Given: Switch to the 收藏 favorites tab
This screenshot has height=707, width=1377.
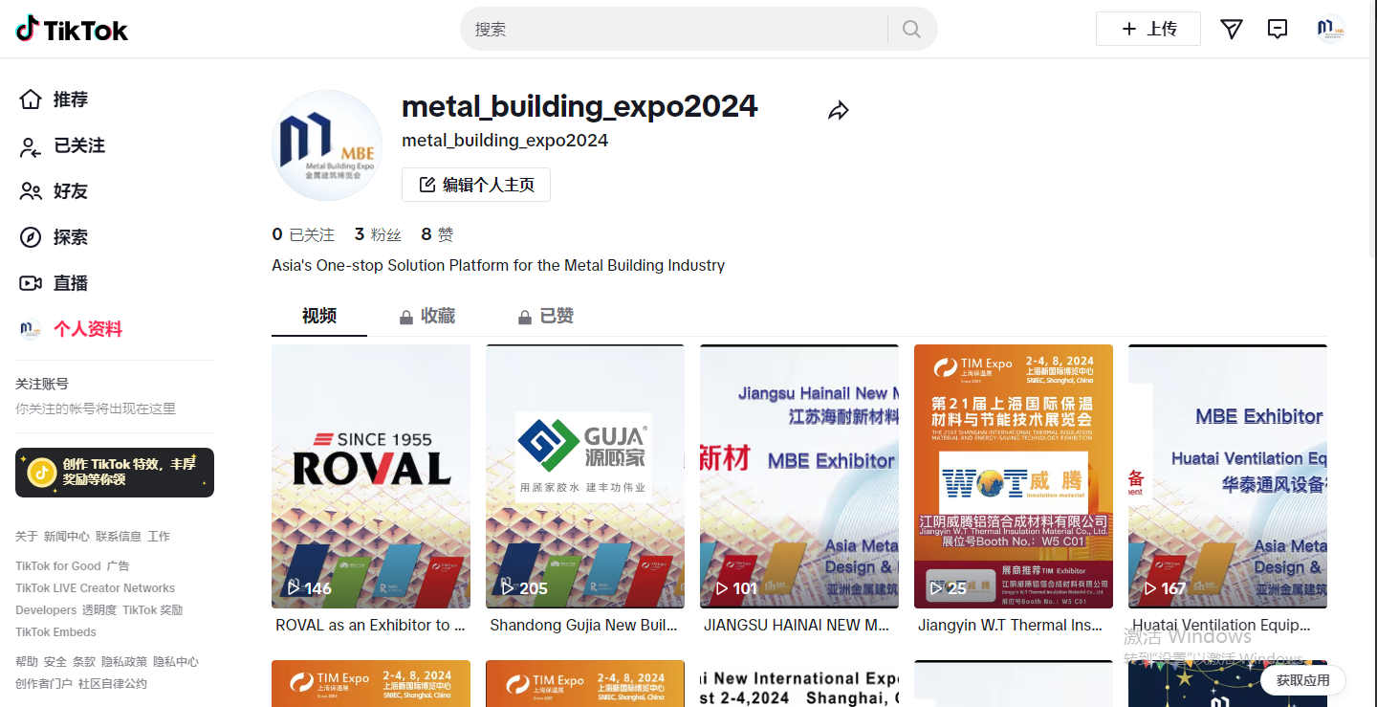Looking at the screenshot, I should tap(426, 316).
